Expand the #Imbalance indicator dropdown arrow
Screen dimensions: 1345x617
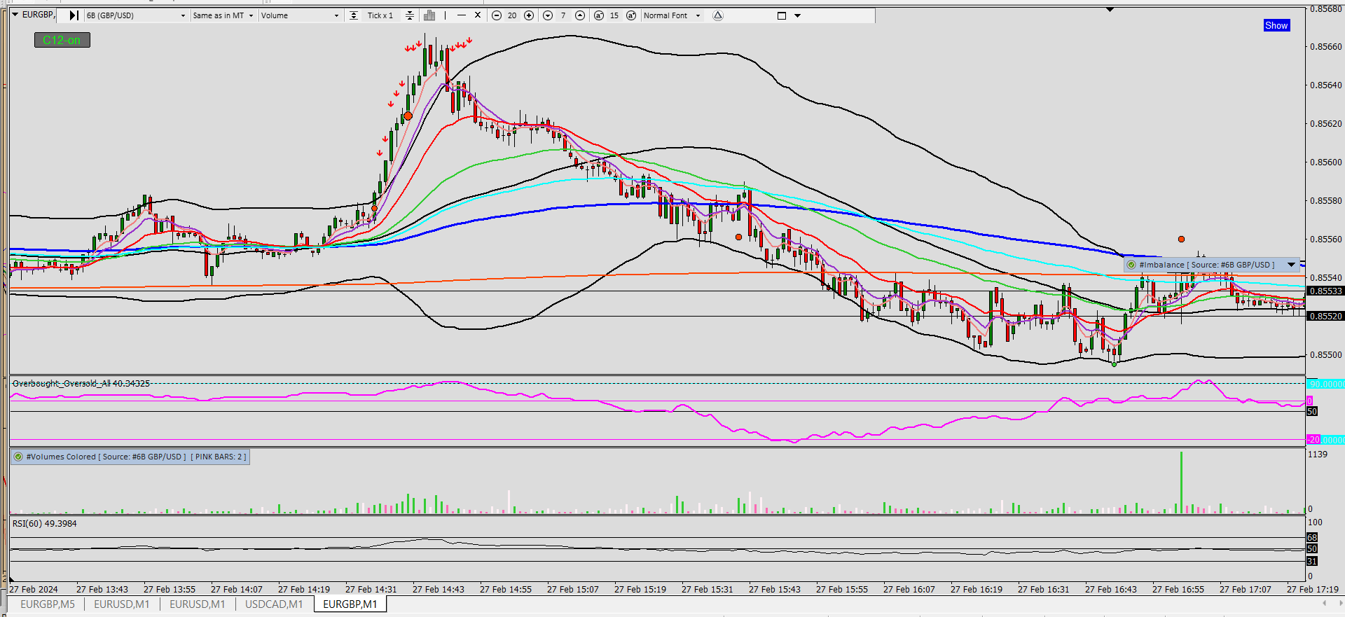tap(1292, 265)
